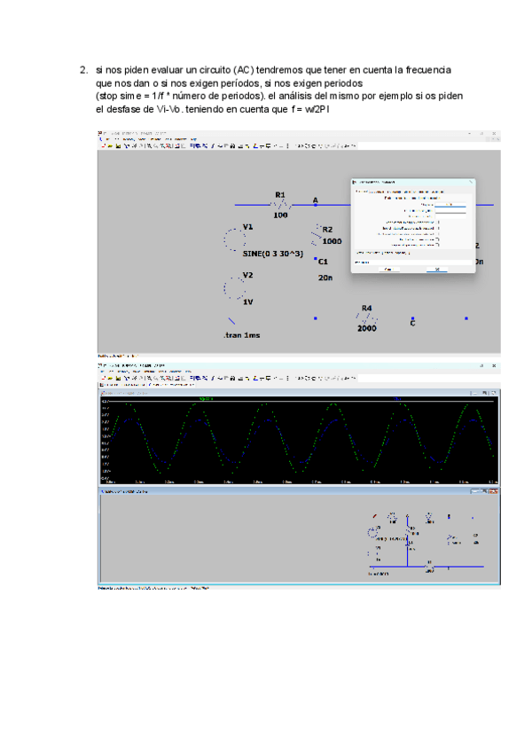Toggle the second checkbox in simulation dialog
This screenshot has width=532, height=752.
click(439, 228)
